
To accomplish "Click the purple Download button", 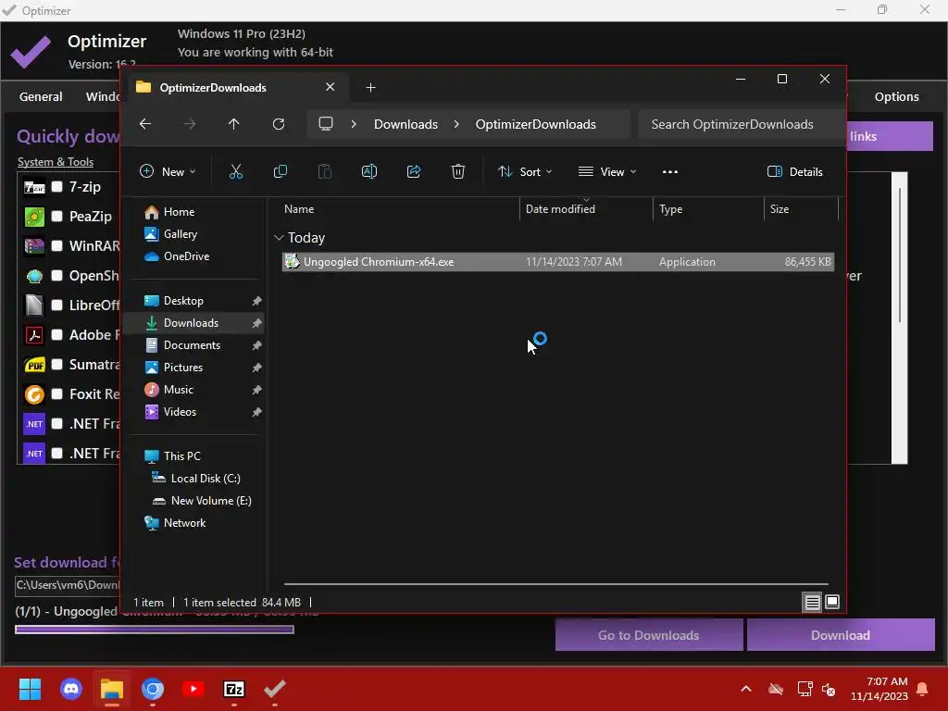I will [x=841, y=635].
